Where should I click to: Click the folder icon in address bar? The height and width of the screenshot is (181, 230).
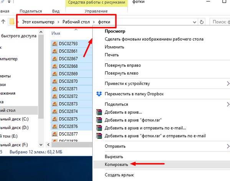12,22
